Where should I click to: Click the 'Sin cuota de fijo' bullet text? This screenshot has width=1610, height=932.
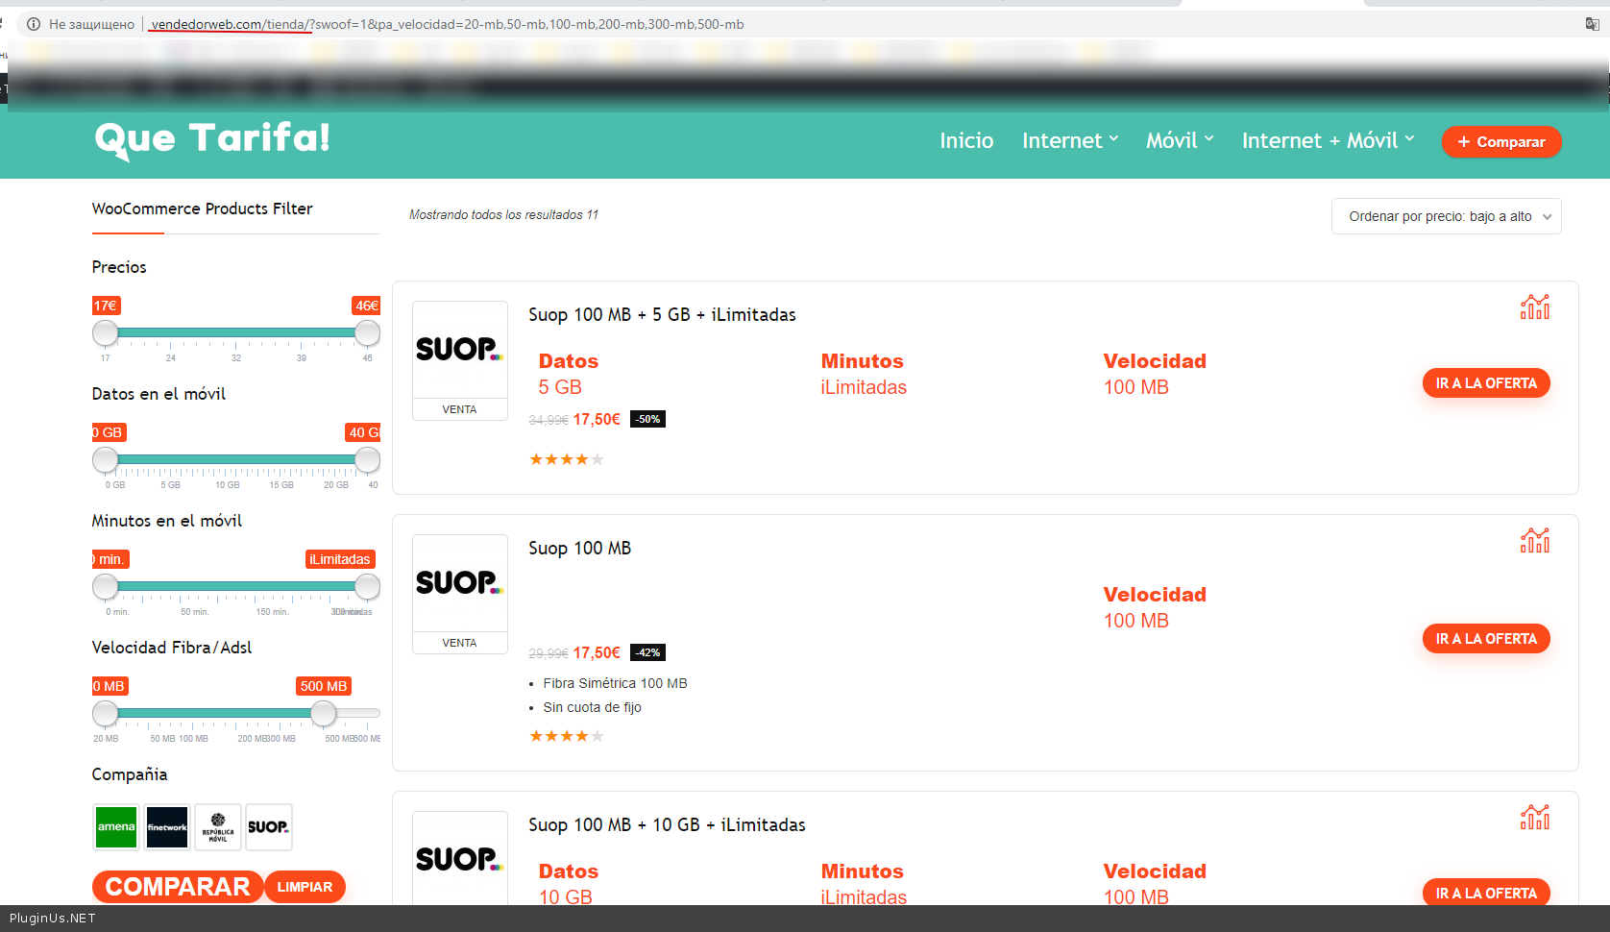[592, 708]
